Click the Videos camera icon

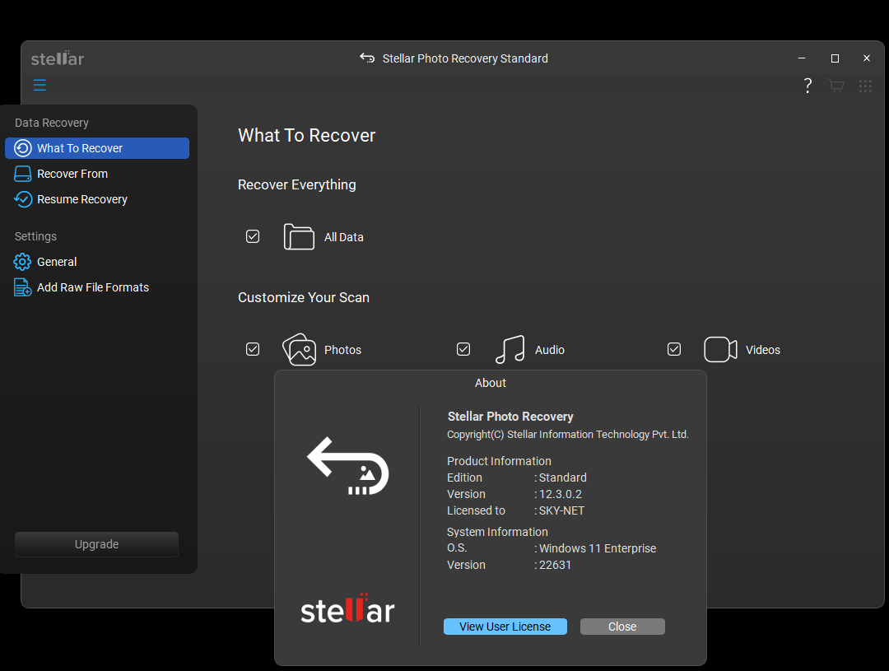[720, 349]
